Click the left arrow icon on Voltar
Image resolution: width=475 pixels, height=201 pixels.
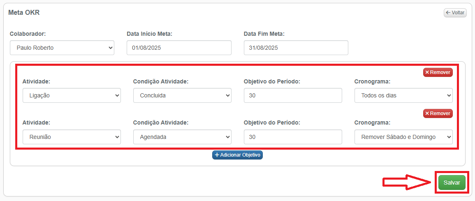pos(448,13)
